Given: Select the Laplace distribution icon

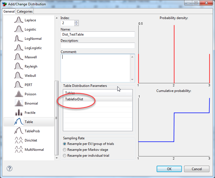Looking at the screenshot, I should pos(19,20).
